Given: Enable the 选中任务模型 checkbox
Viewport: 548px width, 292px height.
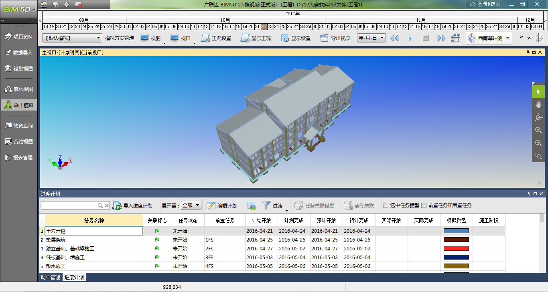Looking at the screenshot, I should (386, 205).
